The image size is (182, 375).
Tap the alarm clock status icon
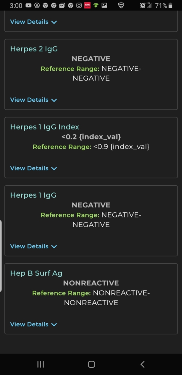(143, 6)
